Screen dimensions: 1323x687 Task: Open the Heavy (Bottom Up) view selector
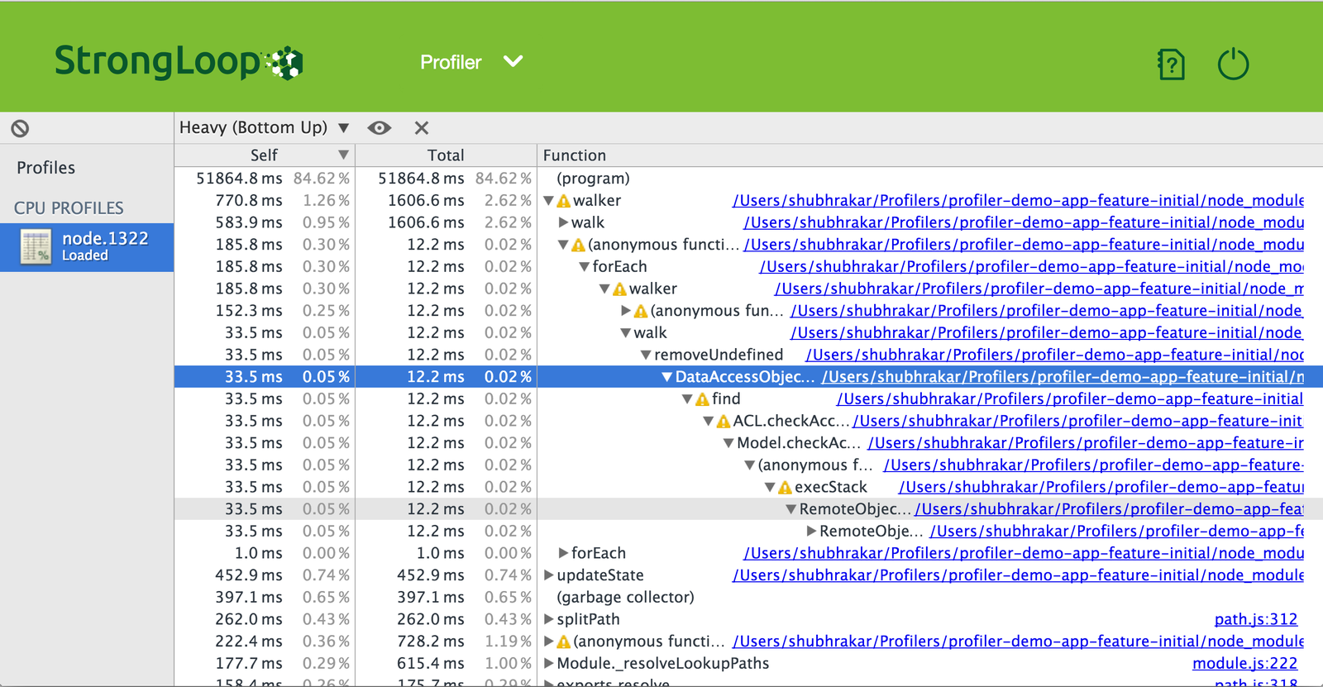pyautogui.click(x=265, y=127)
